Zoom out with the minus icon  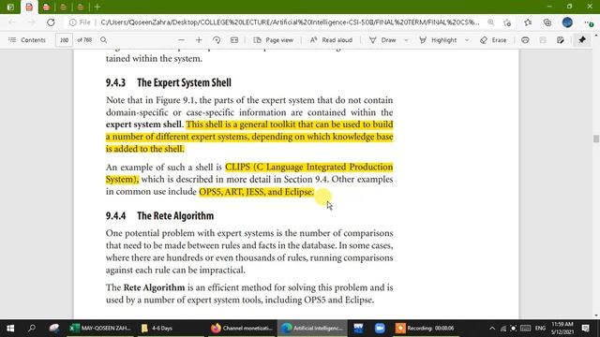[181, 40]
